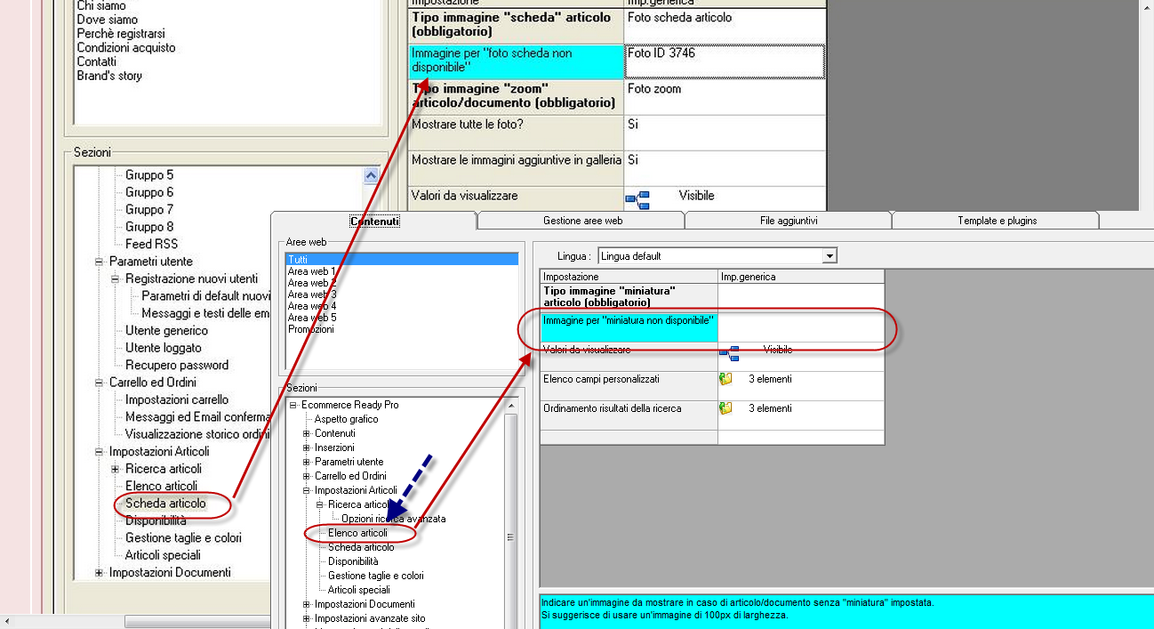The image size is (1154, 629).
Task: Collapse Impostazioni Articoli in the front Sezioni tree
Action: point(307,490)
